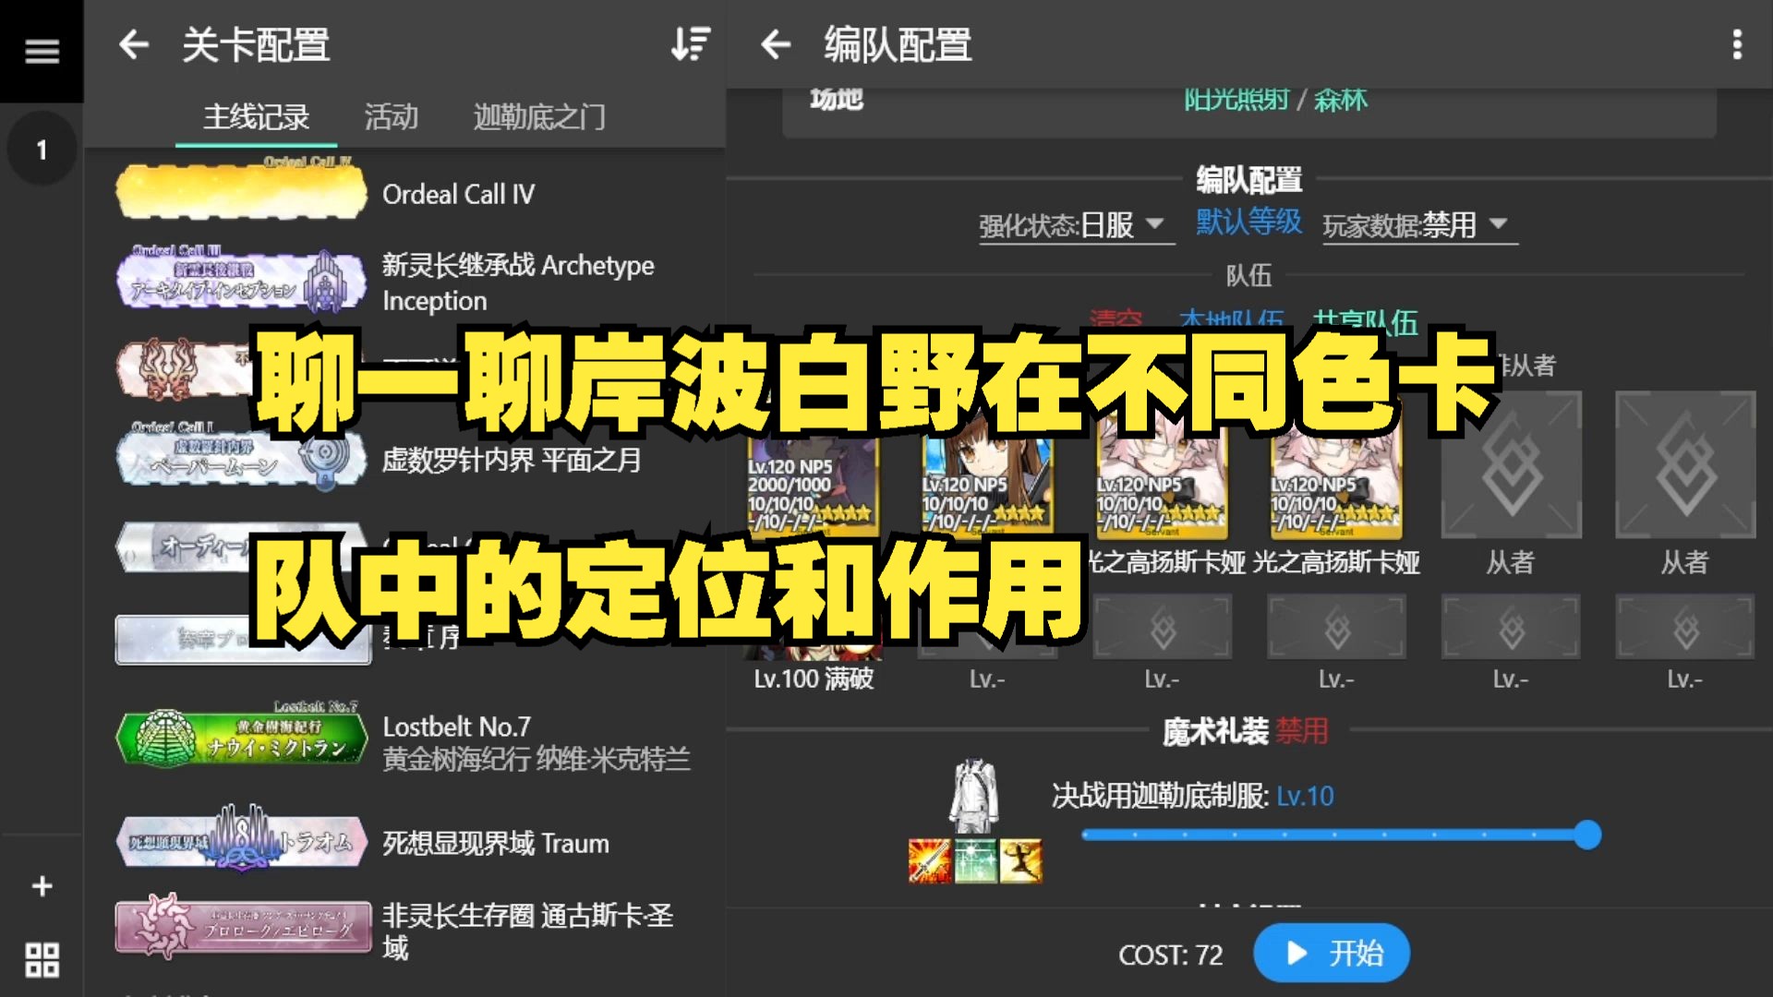Select 虚数罗针内界 平面之月 text
The height and width of the screenshot is (997, 1773).
(512, 460)
